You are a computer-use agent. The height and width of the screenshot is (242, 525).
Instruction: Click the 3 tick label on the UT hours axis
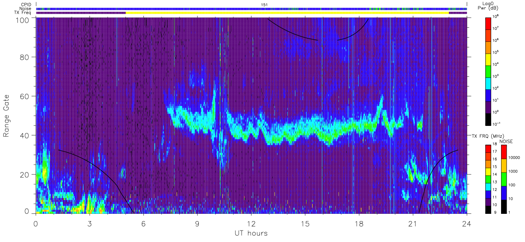click(x=90, y=224)
